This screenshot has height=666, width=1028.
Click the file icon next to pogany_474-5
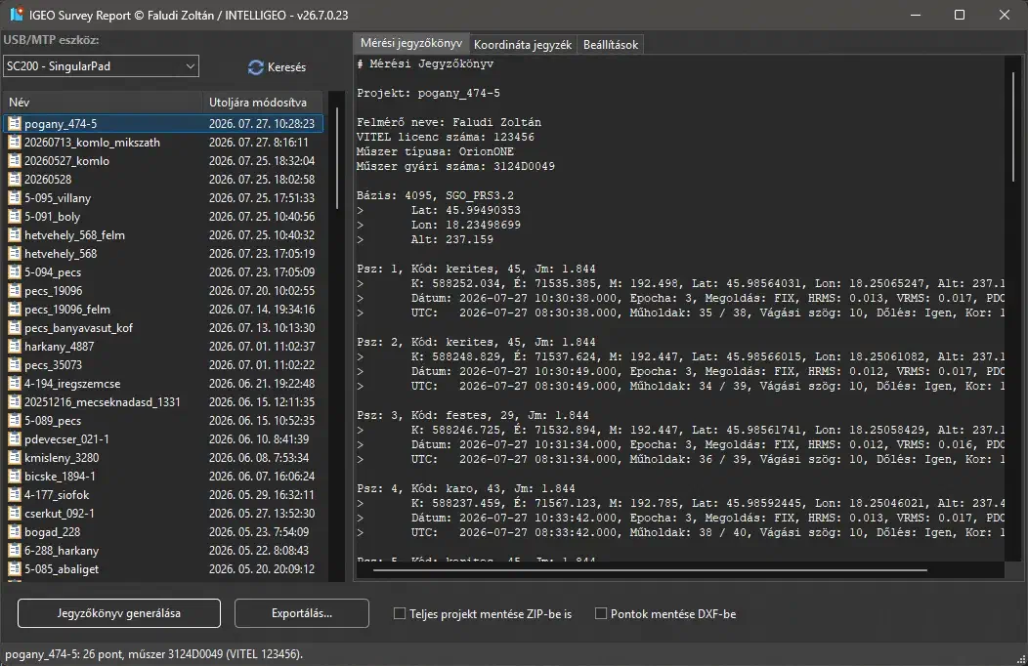point(15,123)
